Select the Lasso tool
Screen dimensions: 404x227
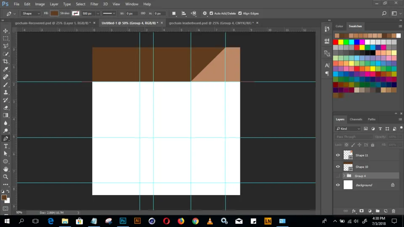pyautogui.click(x=5, y=46)
